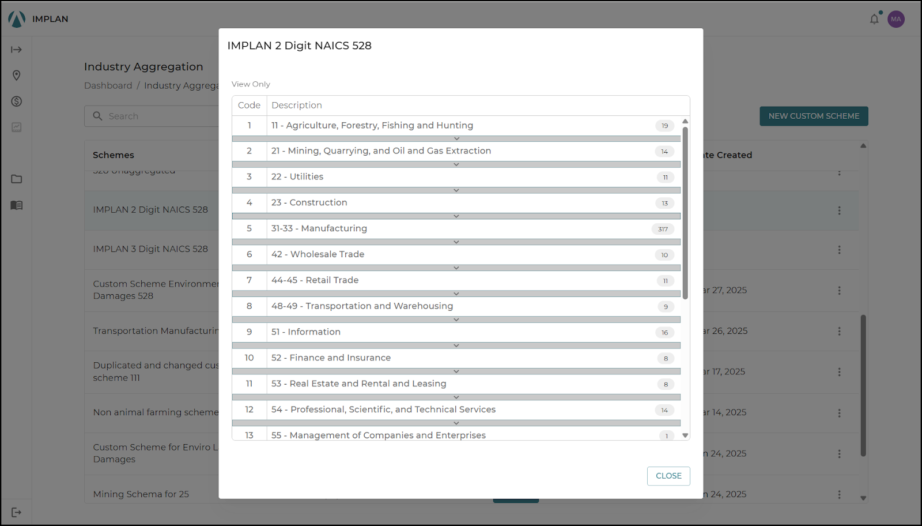Close the scheme view dialog

click(x=668, y=476)
